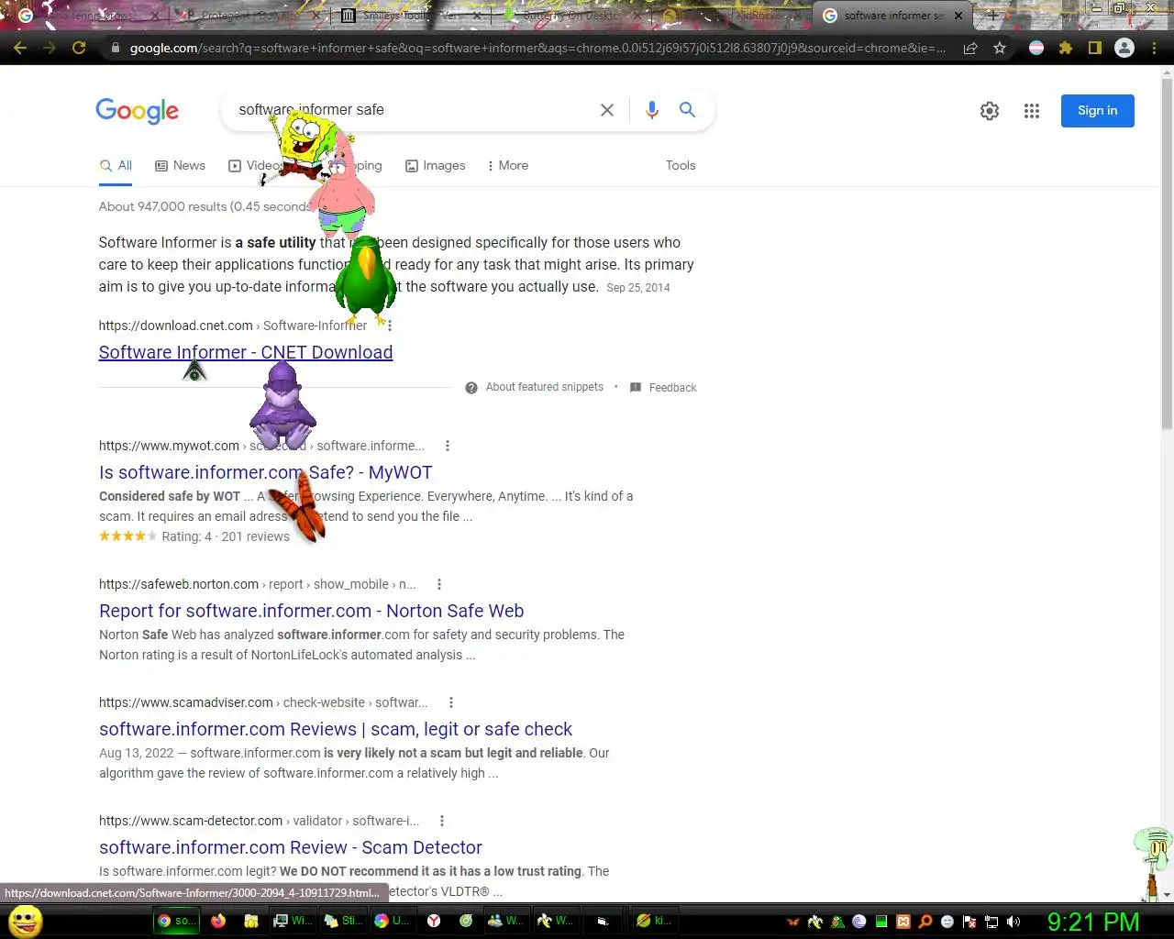Click the Chrome 'so...' taskbar button
Image resolution: width=1174 pixels, height=939 pixels.
176,921
